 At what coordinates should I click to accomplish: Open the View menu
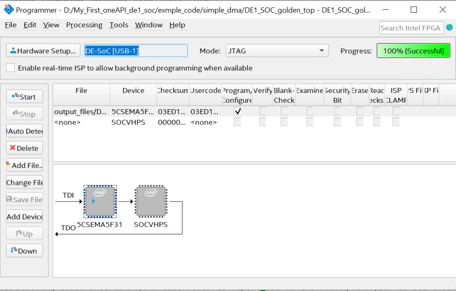[x=51, y=25]
